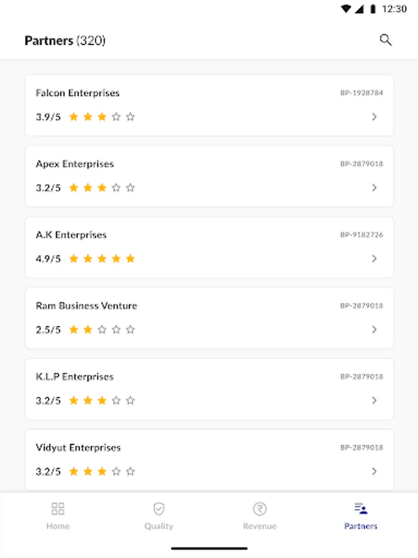This screenshot has width=418, height=558.
Task: Tap the Partners (320) heading
Action: pos(64,40)
